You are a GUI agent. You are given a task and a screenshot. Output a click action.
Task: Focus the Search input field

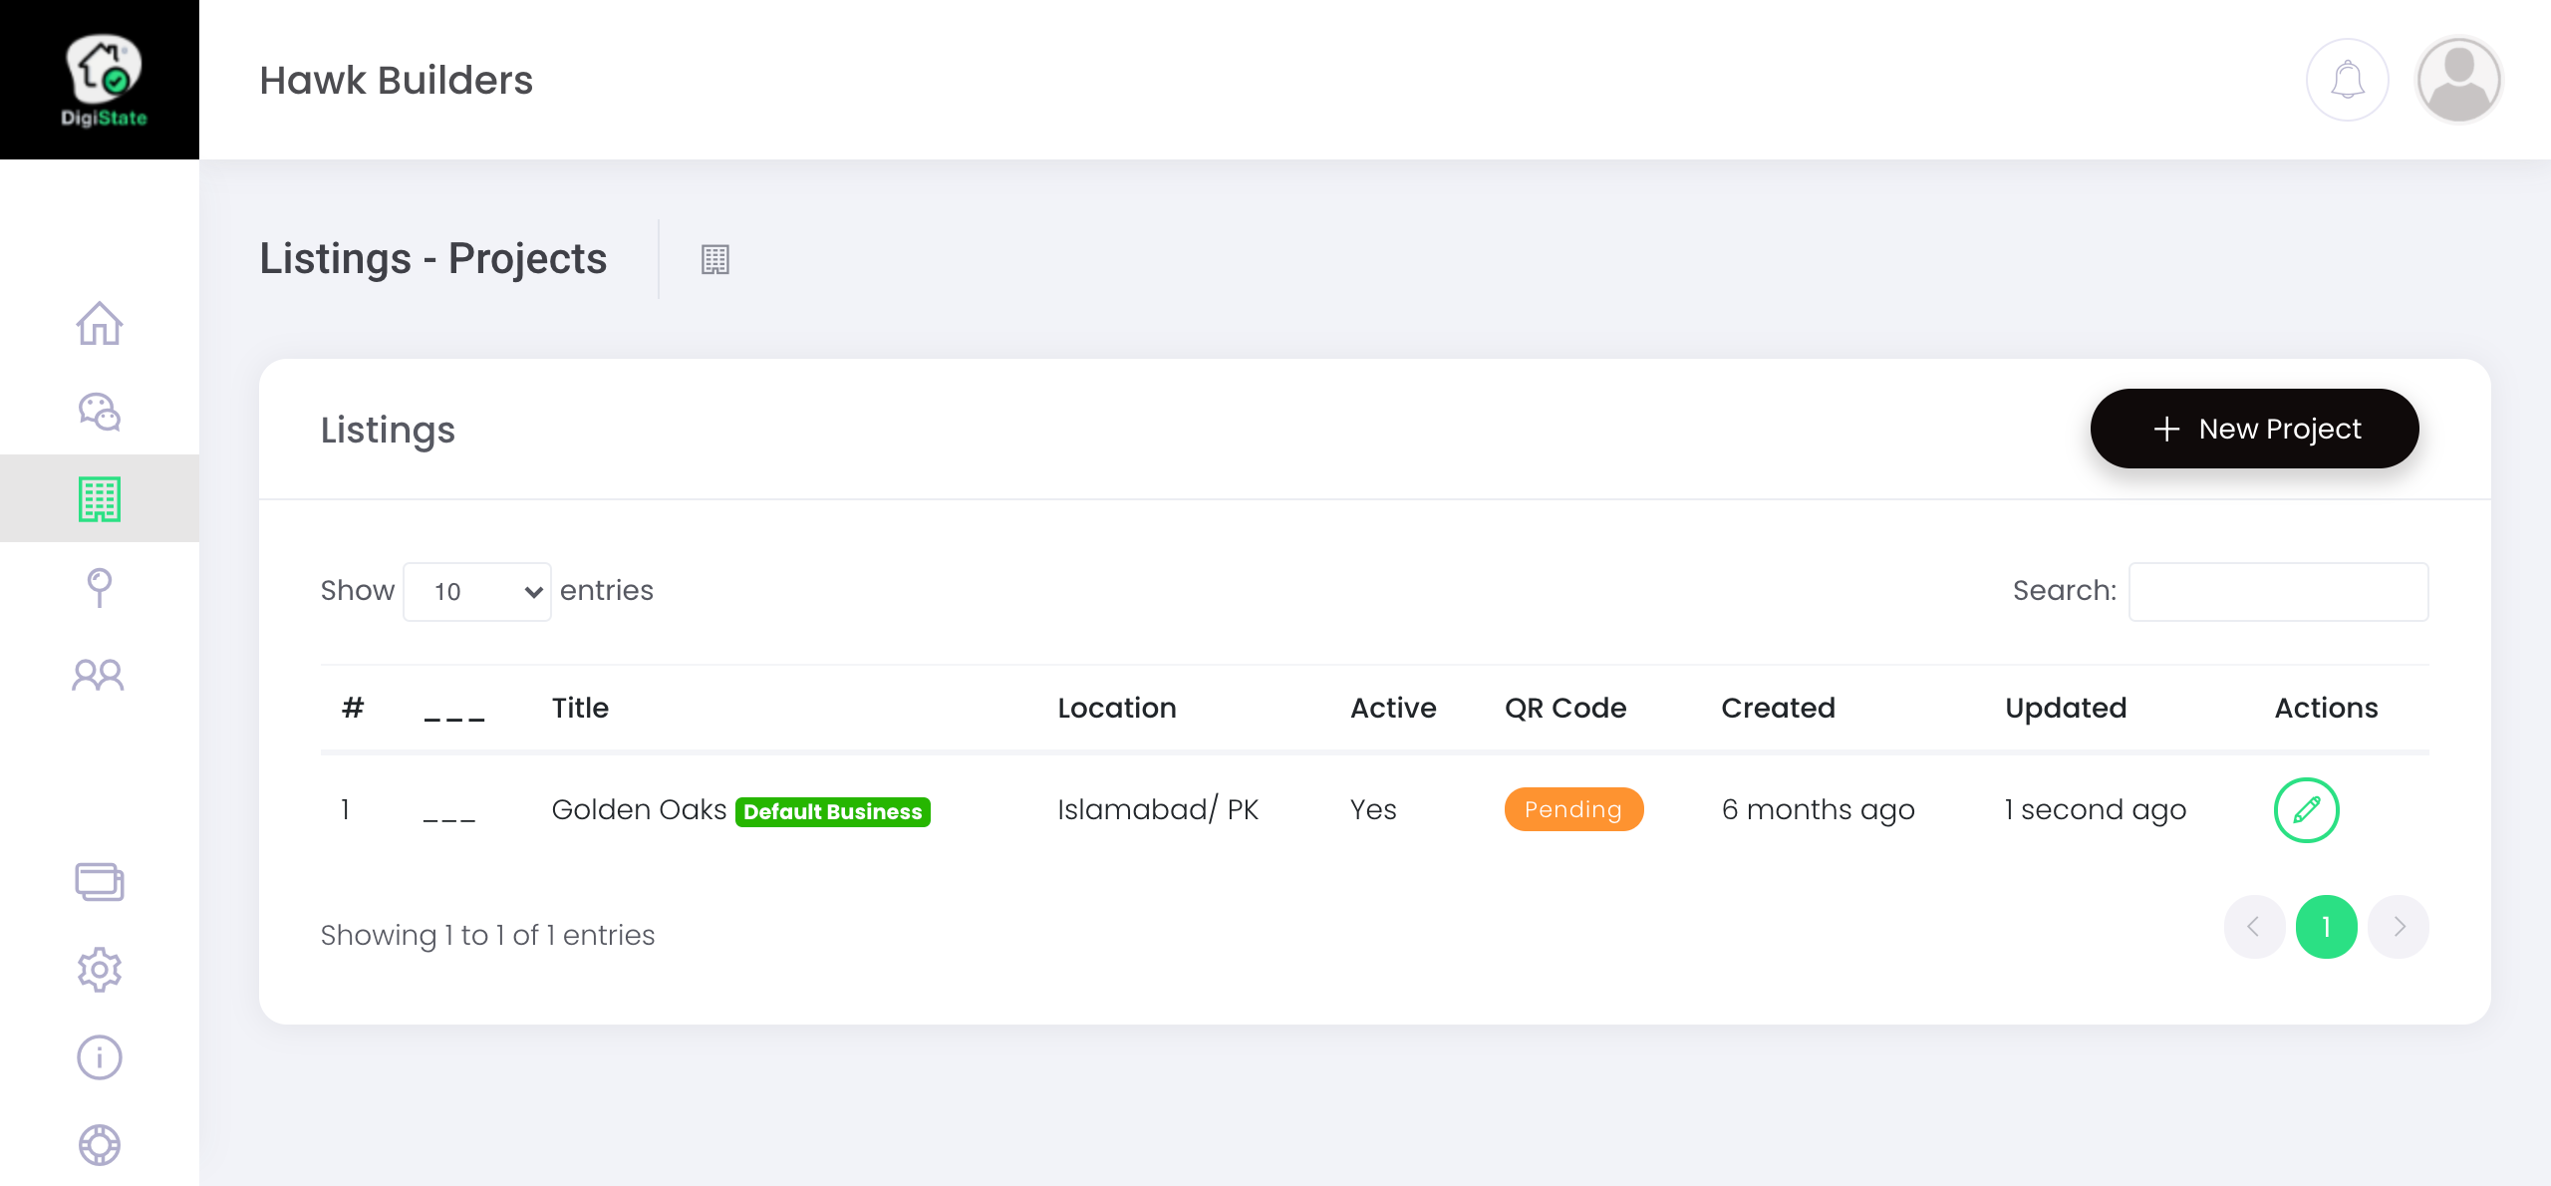(x=2278, y=592)
